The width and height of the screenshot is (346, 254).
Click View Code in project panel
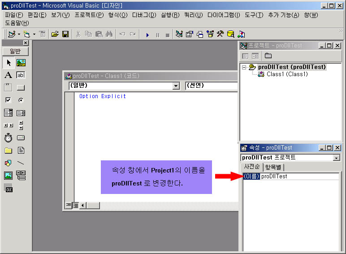pyautogui.click(x=245, y=56)
